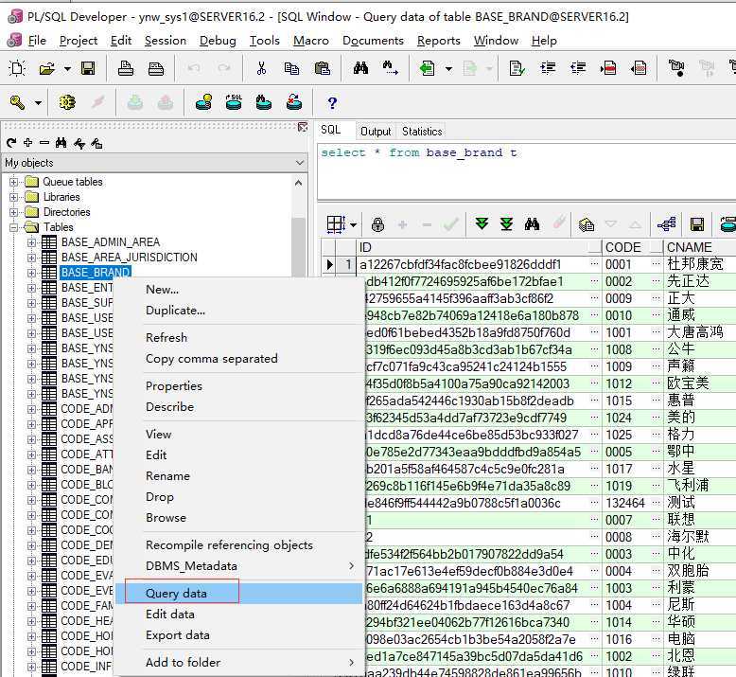Expand the Directories folder
This screenshot has width=736, height=677.
13,212
